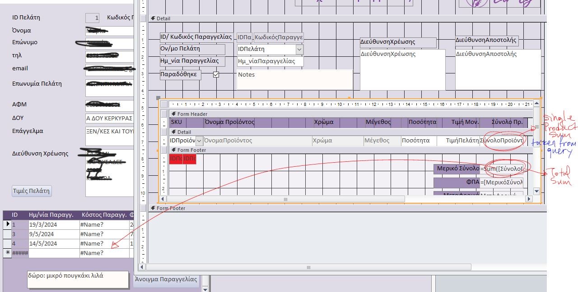Screen dimensions: 578x292
Task: Select the =Sum([Σύνολο calculated text box
Action: pyautogui.click(x=502, y=169)
